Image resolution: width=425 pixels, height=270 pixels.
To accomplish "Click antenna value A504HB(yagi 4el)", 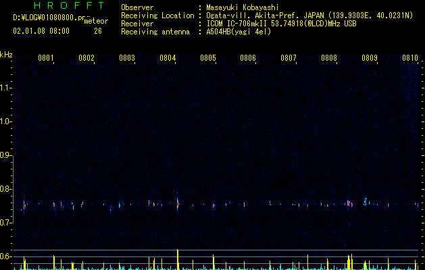I will click(239, 32).
